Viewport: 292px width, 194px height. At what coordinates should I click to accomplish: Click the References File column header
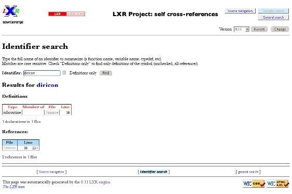tap(10, 143)
